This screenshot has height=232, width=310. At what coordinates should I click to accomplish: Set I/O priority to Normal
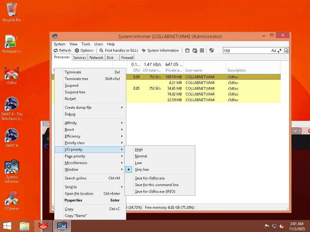160,156
